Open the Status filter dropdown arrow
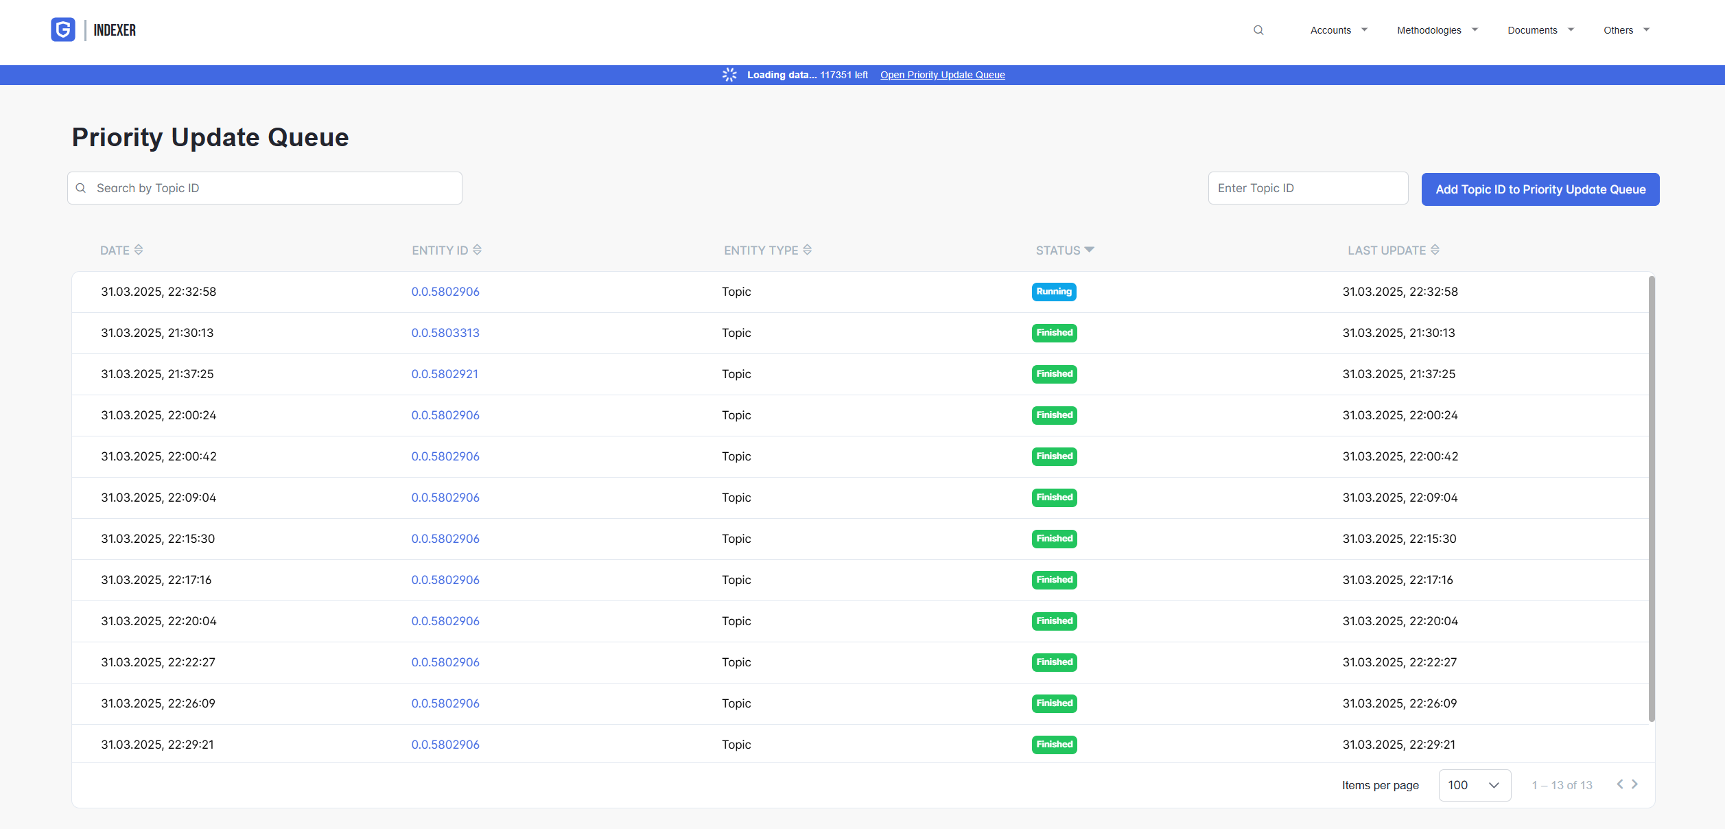Viewport: 1725px width, 829px height. 1090,250
